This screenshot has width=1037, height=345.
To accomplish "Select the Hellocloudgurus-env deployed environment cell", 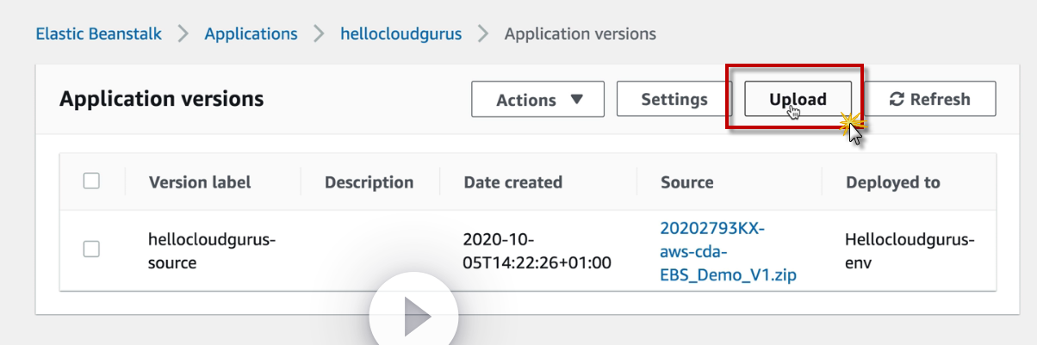I will click(910, 250).
